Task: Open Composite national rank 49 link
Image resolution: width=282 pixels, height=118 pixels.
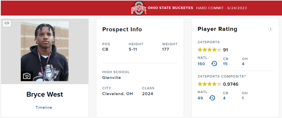Action: point(200,98)
